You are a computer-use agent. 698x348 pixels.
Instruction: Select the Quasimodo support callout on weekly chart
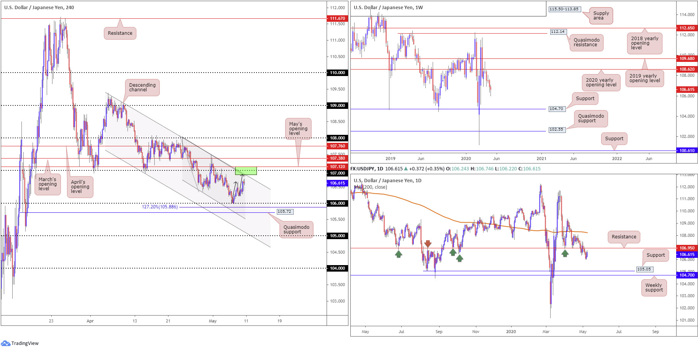tap(591, 118)
